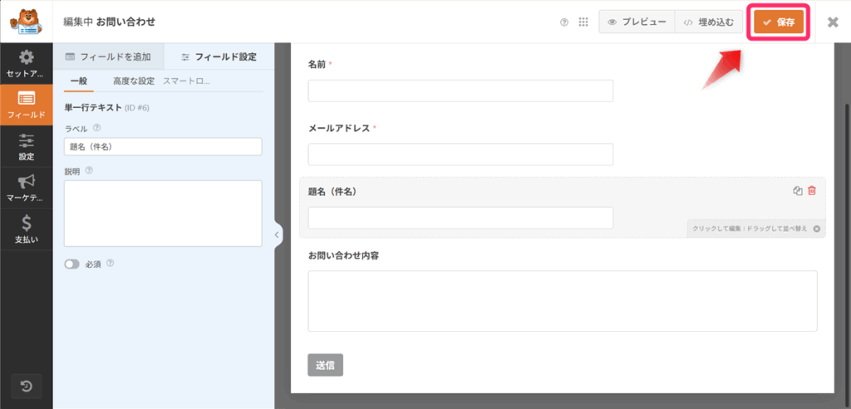The height and width of the screenshot is (409, 851).
Task: Open the セットアップ gear sidebar item
Action: [x=26, y=63]
